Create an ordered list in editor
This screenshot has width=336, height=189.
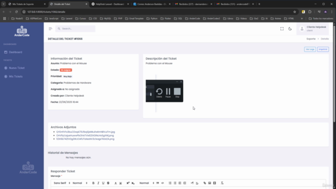point(170,183)
